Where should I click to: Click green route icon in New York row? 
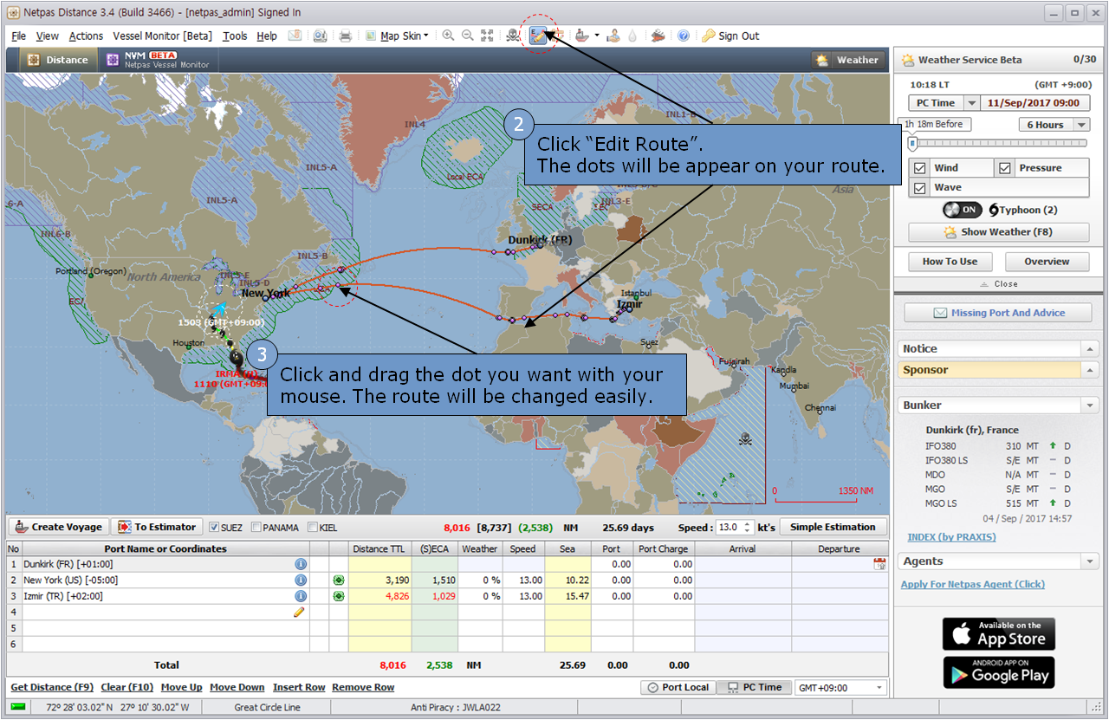[339, 580]
